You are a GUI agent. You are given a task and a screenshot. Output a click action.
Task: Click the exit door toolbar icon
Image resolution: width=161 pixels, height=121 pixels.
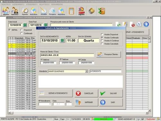(x=101, y=11)
